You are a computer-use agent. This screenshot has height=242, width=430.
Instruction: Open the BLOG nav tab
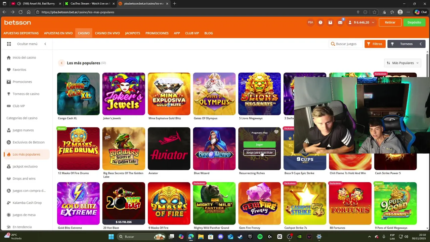[x=209, y=33]
